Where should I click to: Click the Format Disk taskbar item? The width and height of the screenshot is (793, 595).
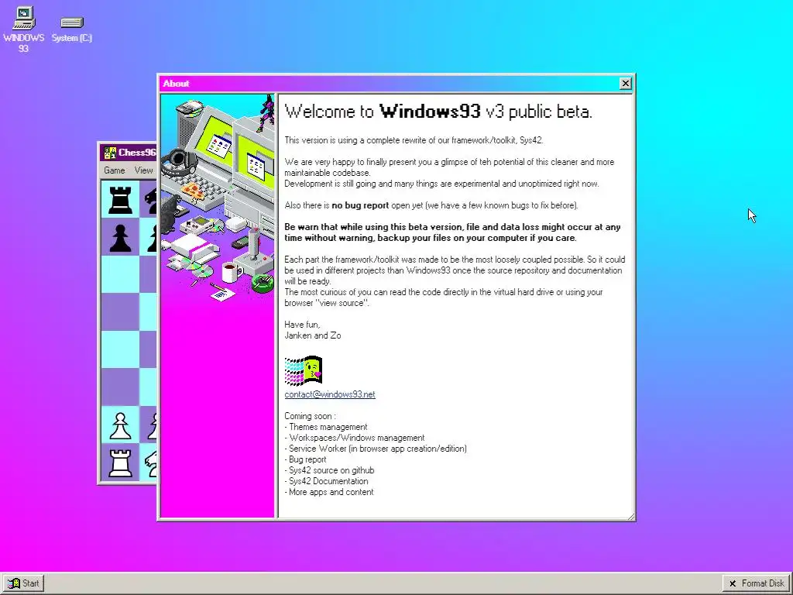pos(757,583)
